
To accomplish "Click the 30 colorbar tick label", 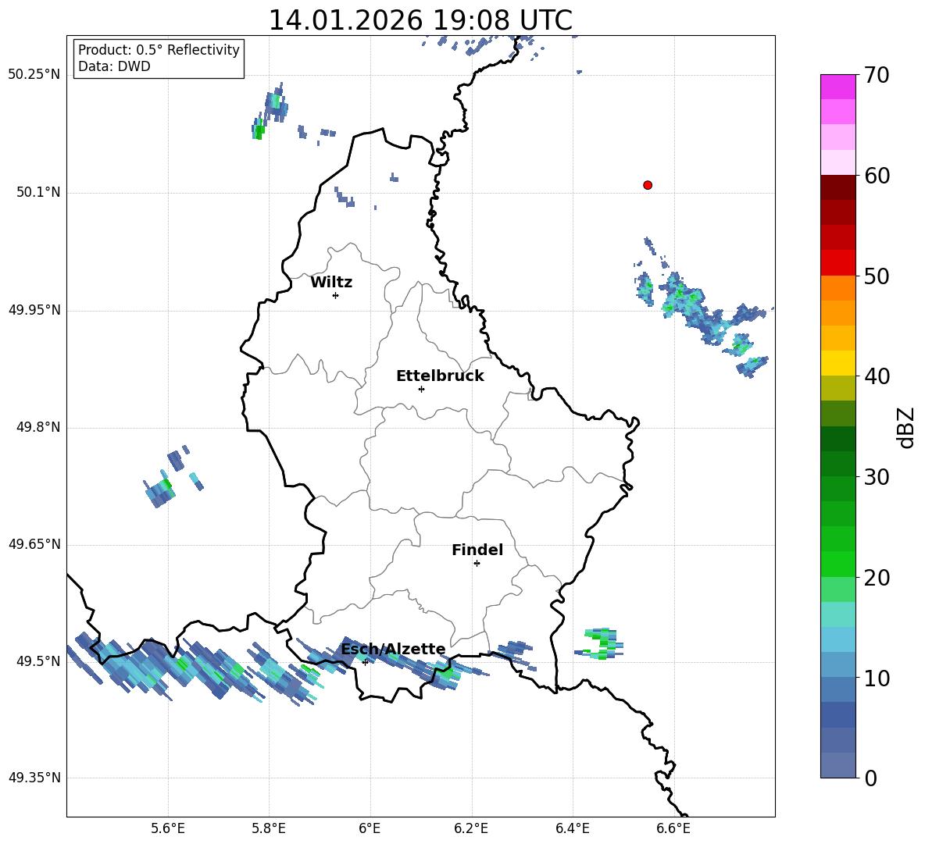I will (877, 477).
